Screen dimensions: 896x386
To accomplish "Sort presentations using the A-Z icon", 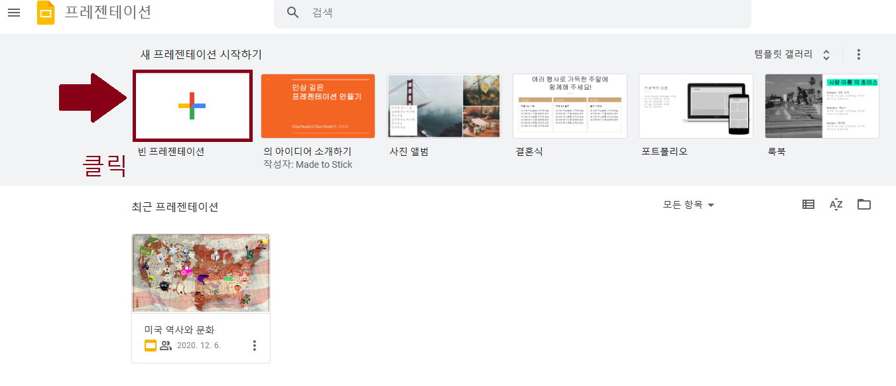I will click(836, 204).
